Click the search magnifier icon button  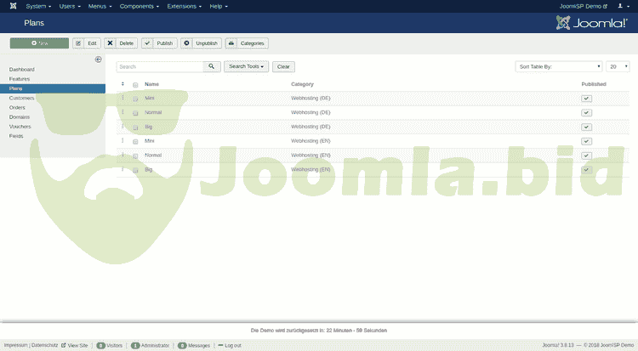pyautogui.click(x=211, y=66)
